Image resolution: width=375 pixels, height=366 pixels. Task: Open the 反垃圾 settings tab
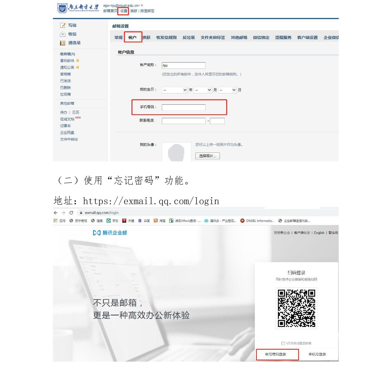pyautogui.click(x=188, y=38)
